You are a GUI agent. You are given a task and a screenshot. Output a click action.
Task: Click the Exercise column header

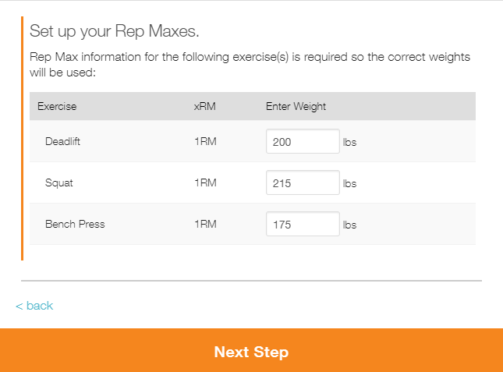pyautogui.click(x=57, y=106)
